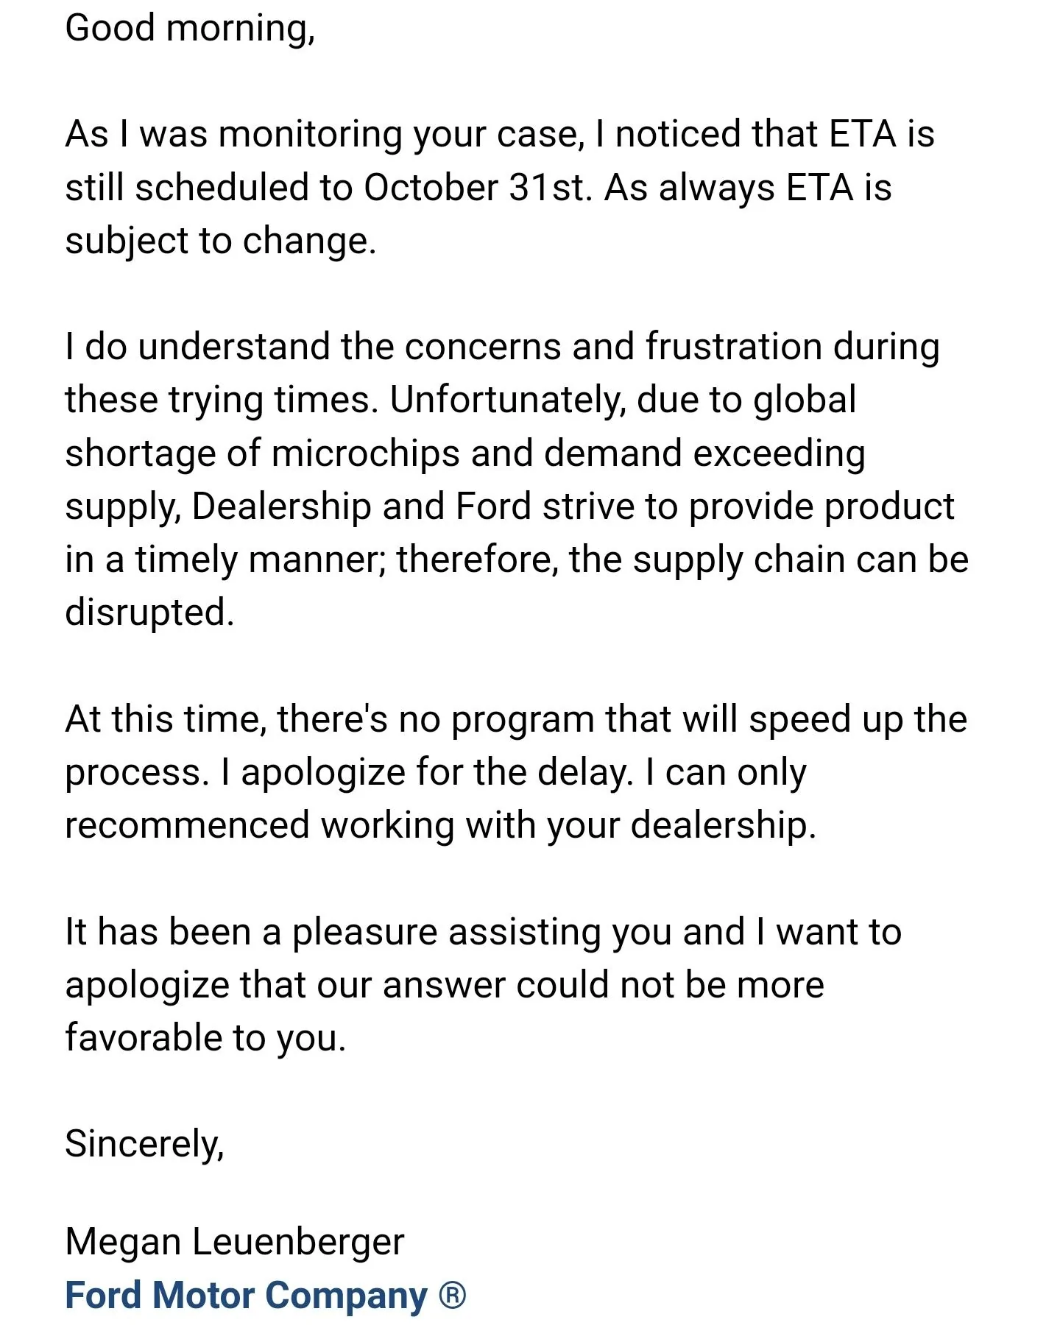This screenshot has width=1060, height=1328.
Task: Click the sender name Megan Leuenberger
Action: click(x=234, y=1242)
